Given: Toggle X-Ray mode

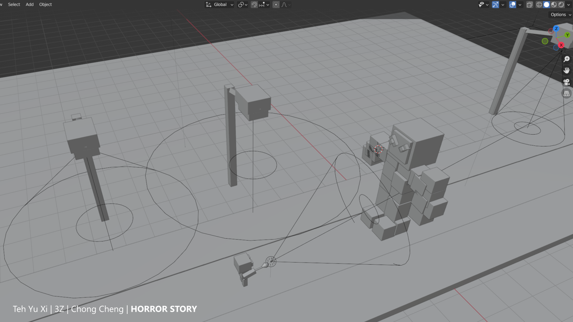Looking at the screenshot, I should click(530, 4).
